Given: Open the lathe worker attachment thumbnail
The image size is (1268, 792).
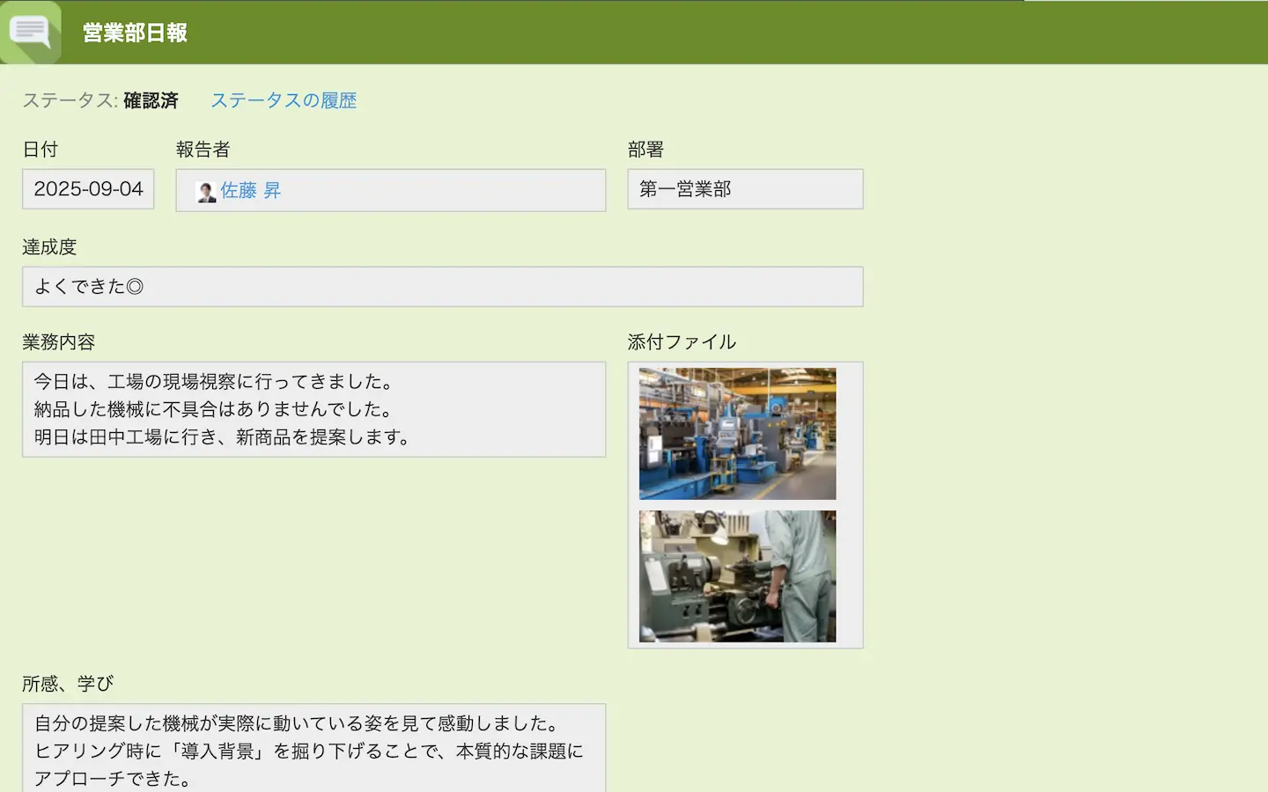Looking at the screenshot, I should click(737, 576).
